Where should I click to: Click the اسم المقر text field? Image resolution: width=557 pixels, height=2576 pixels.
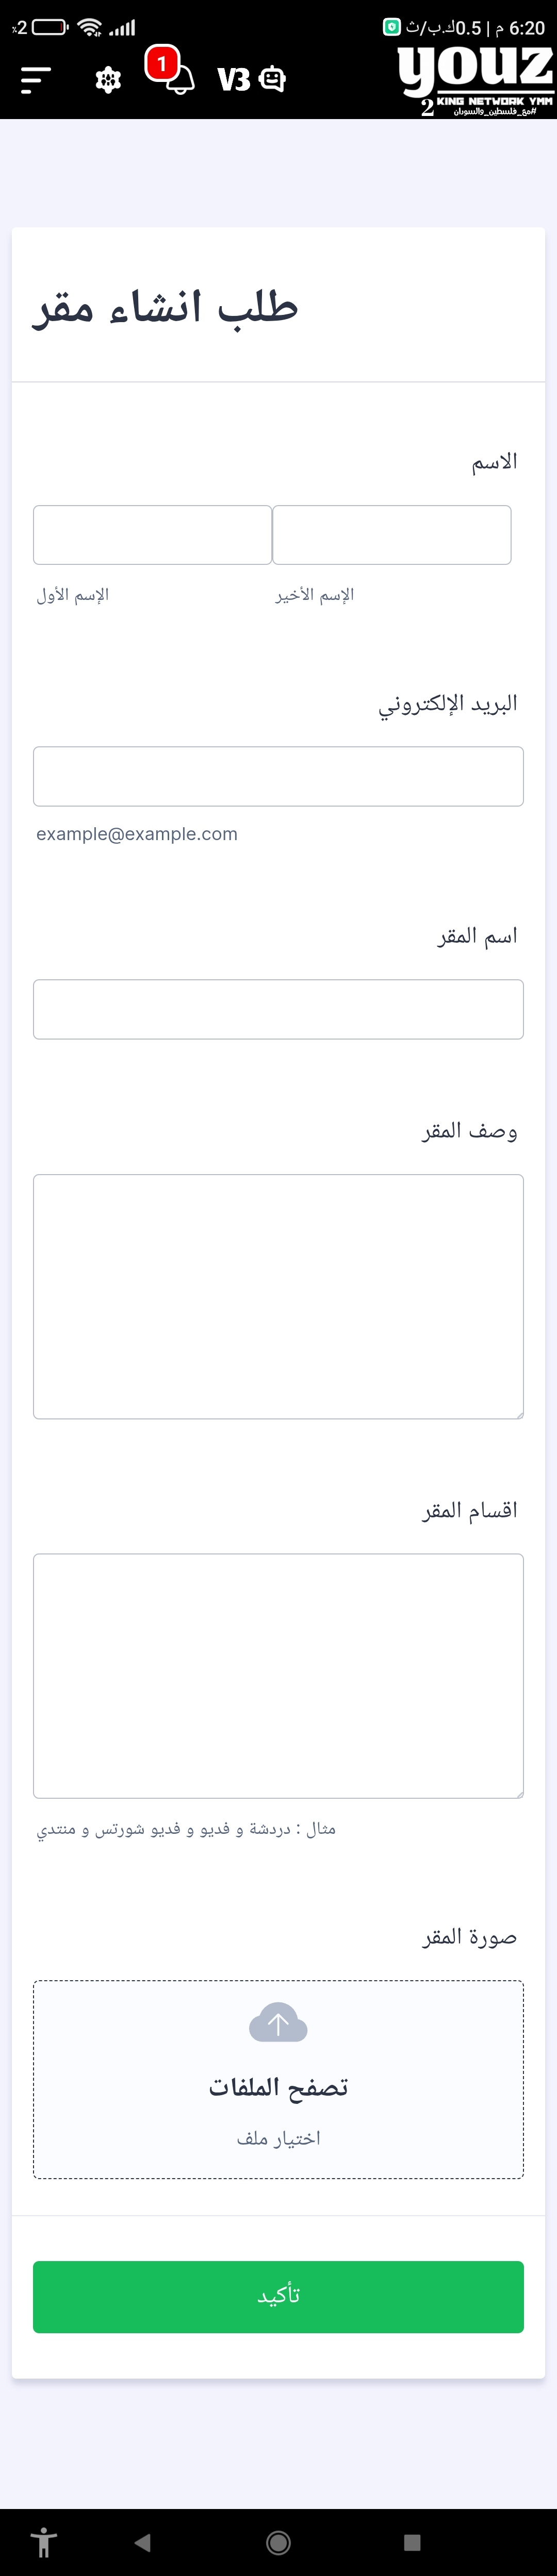[278, 1009]
